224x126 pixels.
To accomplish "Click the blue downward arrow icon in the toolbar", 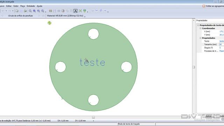I will [x=97, y=11].
